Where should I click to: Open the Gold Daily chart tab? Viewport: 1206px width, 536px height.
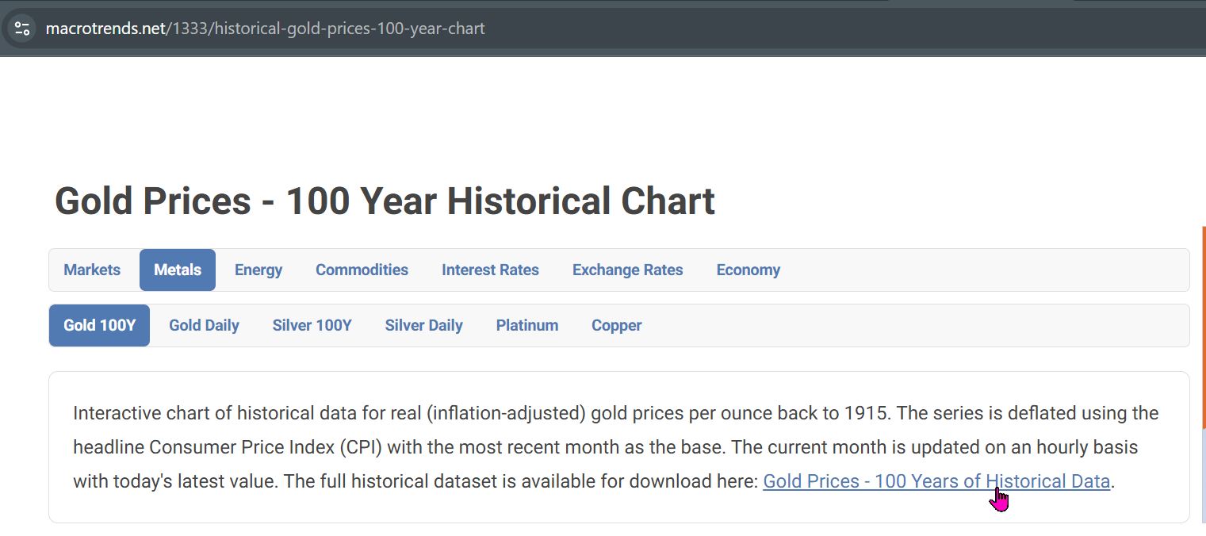pos(204,325)
